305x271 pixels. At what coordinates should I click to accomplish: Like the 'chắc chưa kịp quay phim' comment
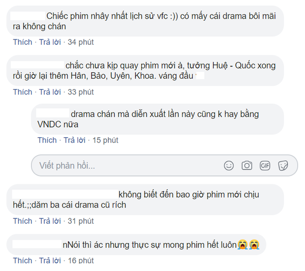23,92
